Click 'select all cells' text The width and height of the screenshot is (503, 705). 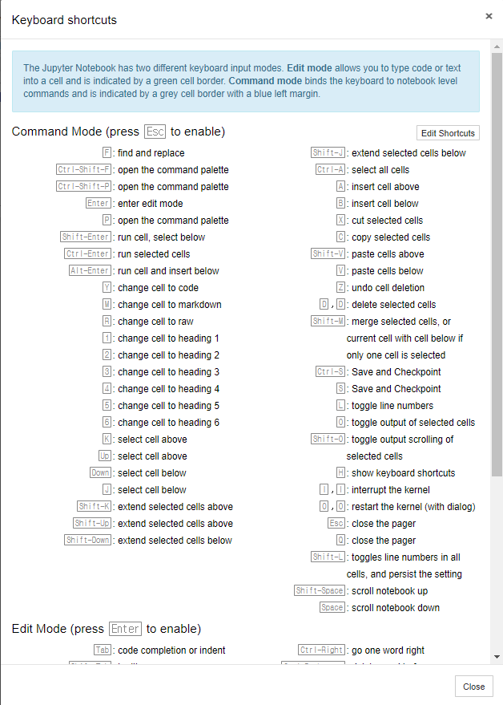pos(380,170)
